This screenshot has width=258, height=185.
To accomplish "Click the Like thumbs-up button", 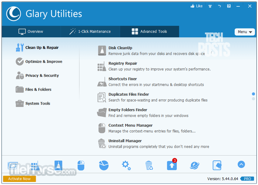I will coord(196,6).
